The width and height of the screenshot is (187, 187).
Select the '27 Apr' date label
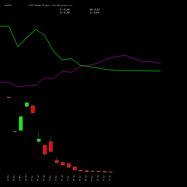pyautogui.click(x=104, y=178)
